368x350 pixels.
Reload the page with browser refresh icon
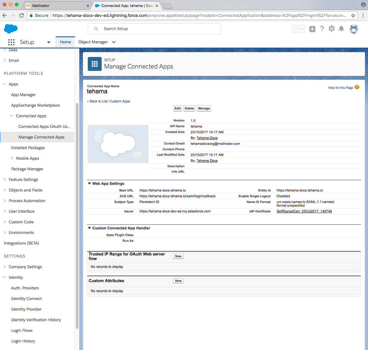21,15
